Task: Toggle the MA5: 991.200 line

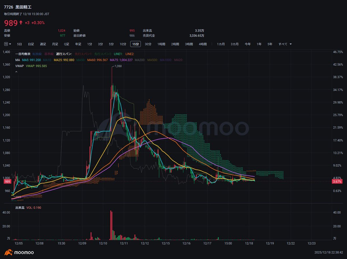Action: (32, 60)
